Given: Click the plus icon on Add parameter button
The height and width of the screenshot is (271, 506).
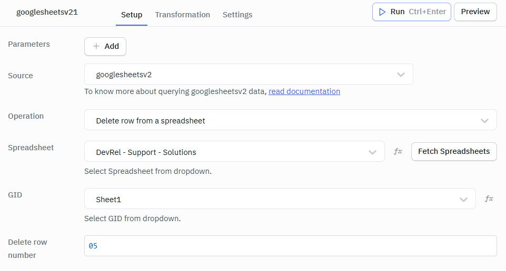Looking at the screenshot, I should point(96,46).
